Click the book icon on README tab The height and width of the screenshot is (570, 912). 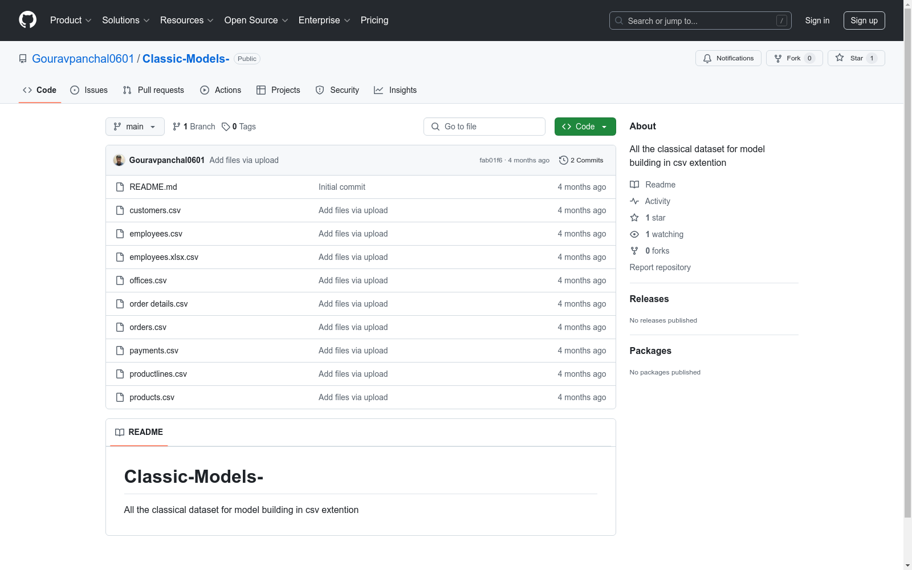120,432
